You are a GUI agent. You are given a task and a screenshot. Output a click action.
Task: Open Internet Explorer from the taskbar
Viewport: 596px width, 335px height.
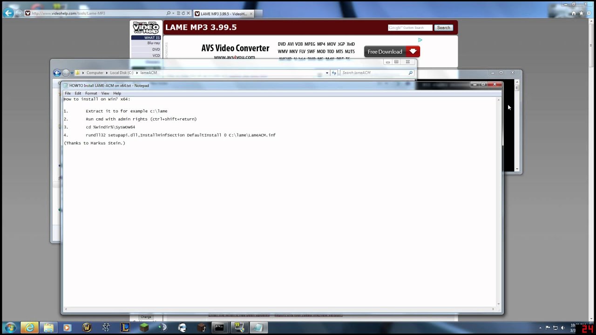point(29,328)
